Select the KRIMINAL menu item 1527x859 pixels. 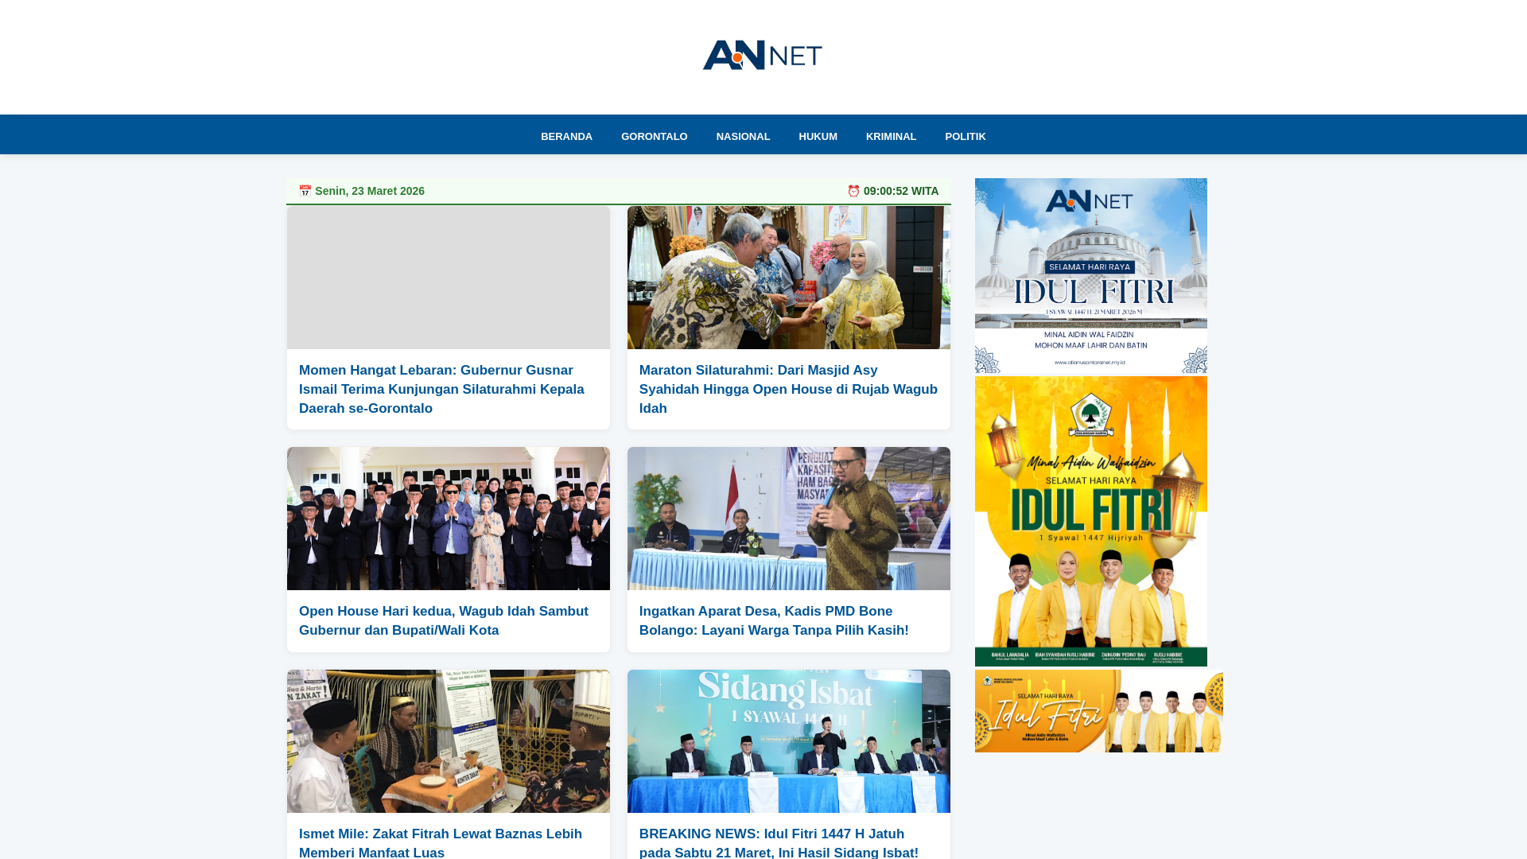[x=891, y=137]
